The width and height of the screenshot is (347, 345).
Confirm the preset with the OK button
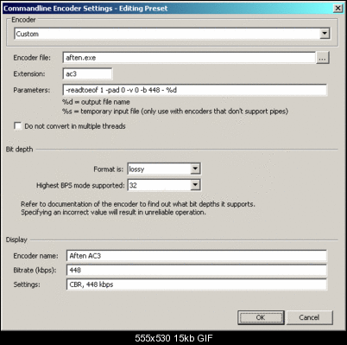pyautogui.click(x=261, y=317)
